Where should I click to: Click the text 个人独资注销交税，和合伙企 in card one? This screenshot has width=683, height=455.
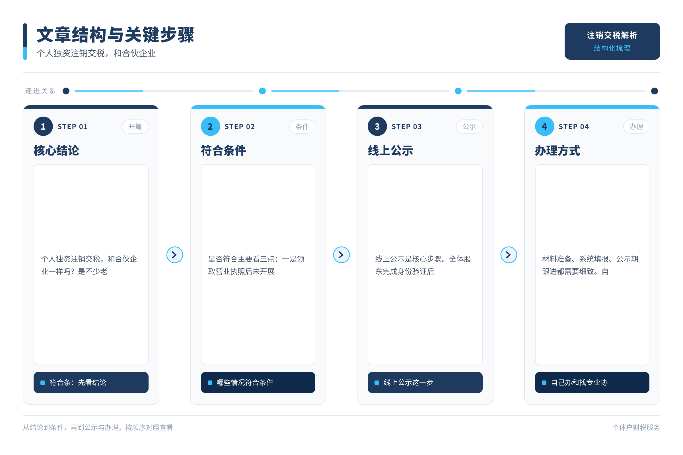pyautogui.click(x=89, y=259)
